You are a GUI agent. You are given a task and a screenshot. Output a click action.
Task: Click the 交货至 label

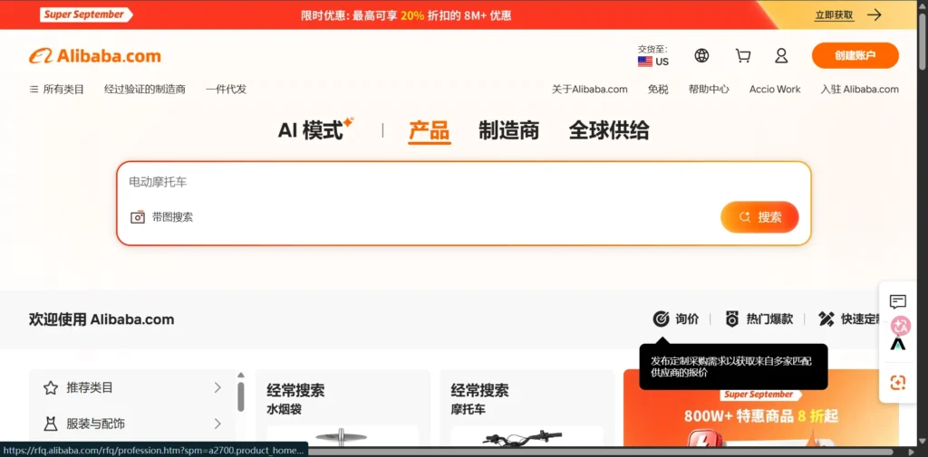click(652, 49)
